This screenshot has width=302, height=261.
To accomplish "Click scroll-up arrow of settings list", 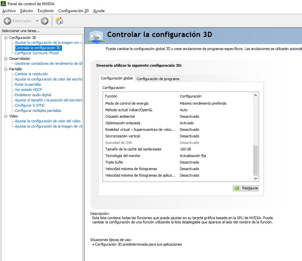I will [255, 96].
